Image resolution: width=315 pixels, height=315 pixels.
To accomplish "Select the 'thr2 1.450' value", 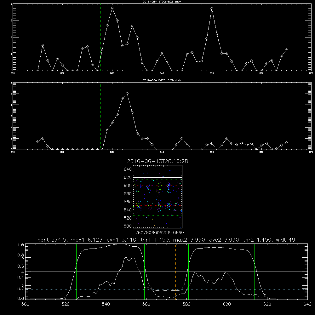I will pyautogui.click(x=258, y=240).
